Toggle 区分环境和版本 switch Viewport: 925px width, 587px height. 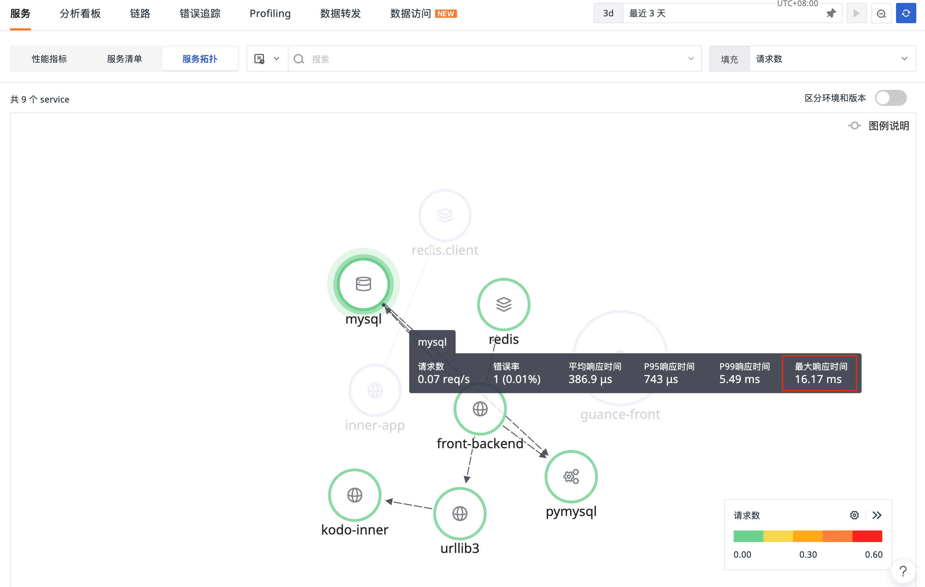[891, 98]
